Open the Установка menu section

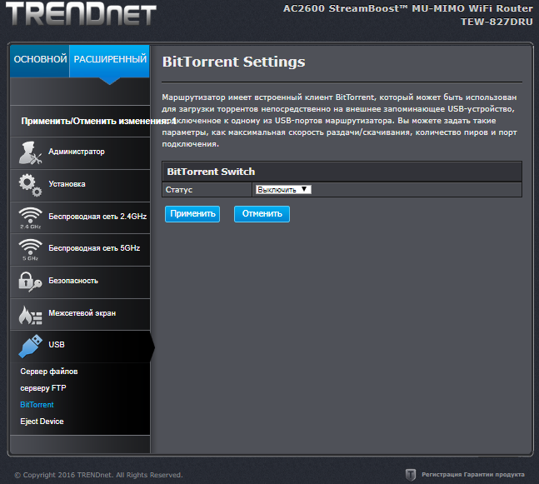80,185
